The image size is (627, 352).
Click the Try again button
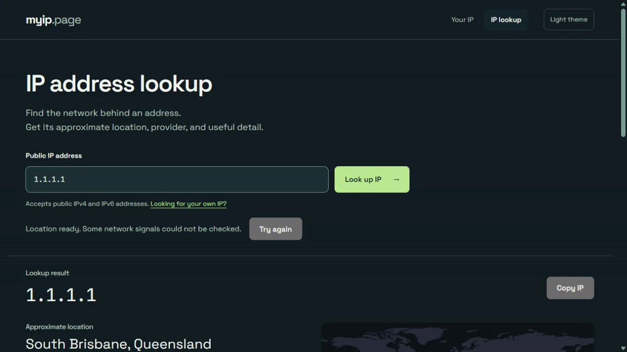[x=275, y=229]
